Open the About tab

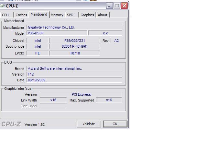pyautogui.click(x=103, y=15)
